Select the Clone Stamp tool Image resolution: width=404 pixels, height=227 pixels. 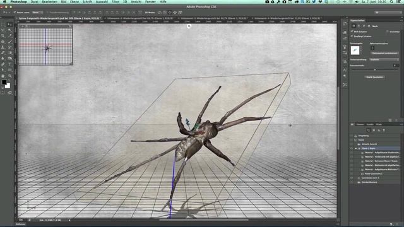click(3, 47)
